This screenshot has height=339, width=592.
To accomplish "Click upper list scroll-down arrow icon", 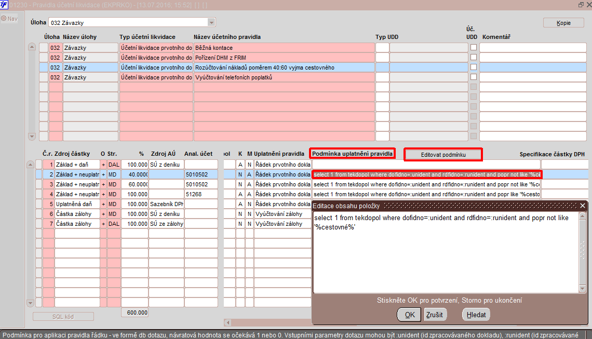I will tap(32, 137).
